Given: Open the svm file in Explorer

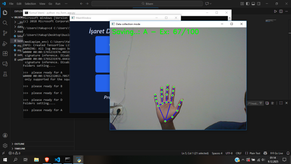Looking at the screenshot, I should point(18,55).
